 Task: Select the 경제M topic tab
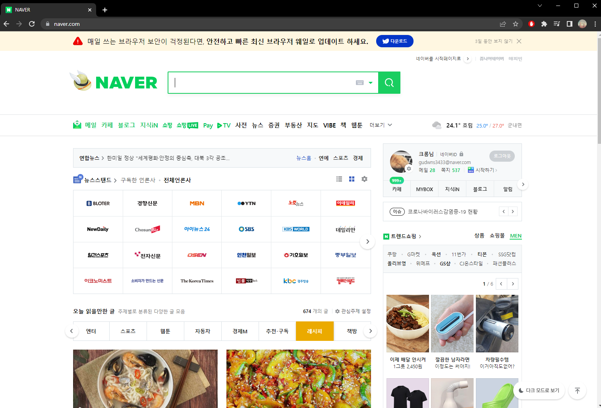point(240,331)
